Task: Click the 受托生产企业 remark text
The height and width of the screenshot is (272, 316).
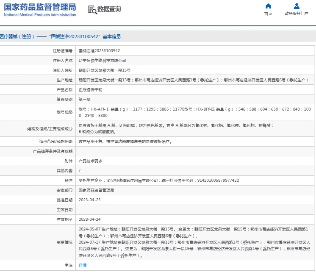Action: click(x=158, y=180)
